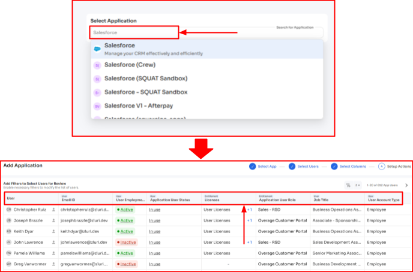
Task: Open the saved filters count dropdown
Action: [357, 185]
